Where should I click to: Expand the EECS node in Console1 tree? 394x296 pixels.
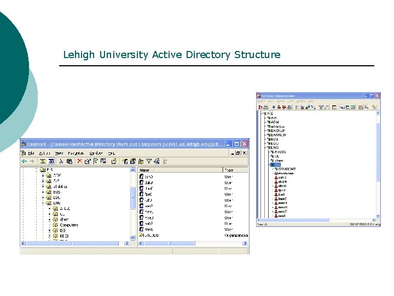(x=49, y=236)
